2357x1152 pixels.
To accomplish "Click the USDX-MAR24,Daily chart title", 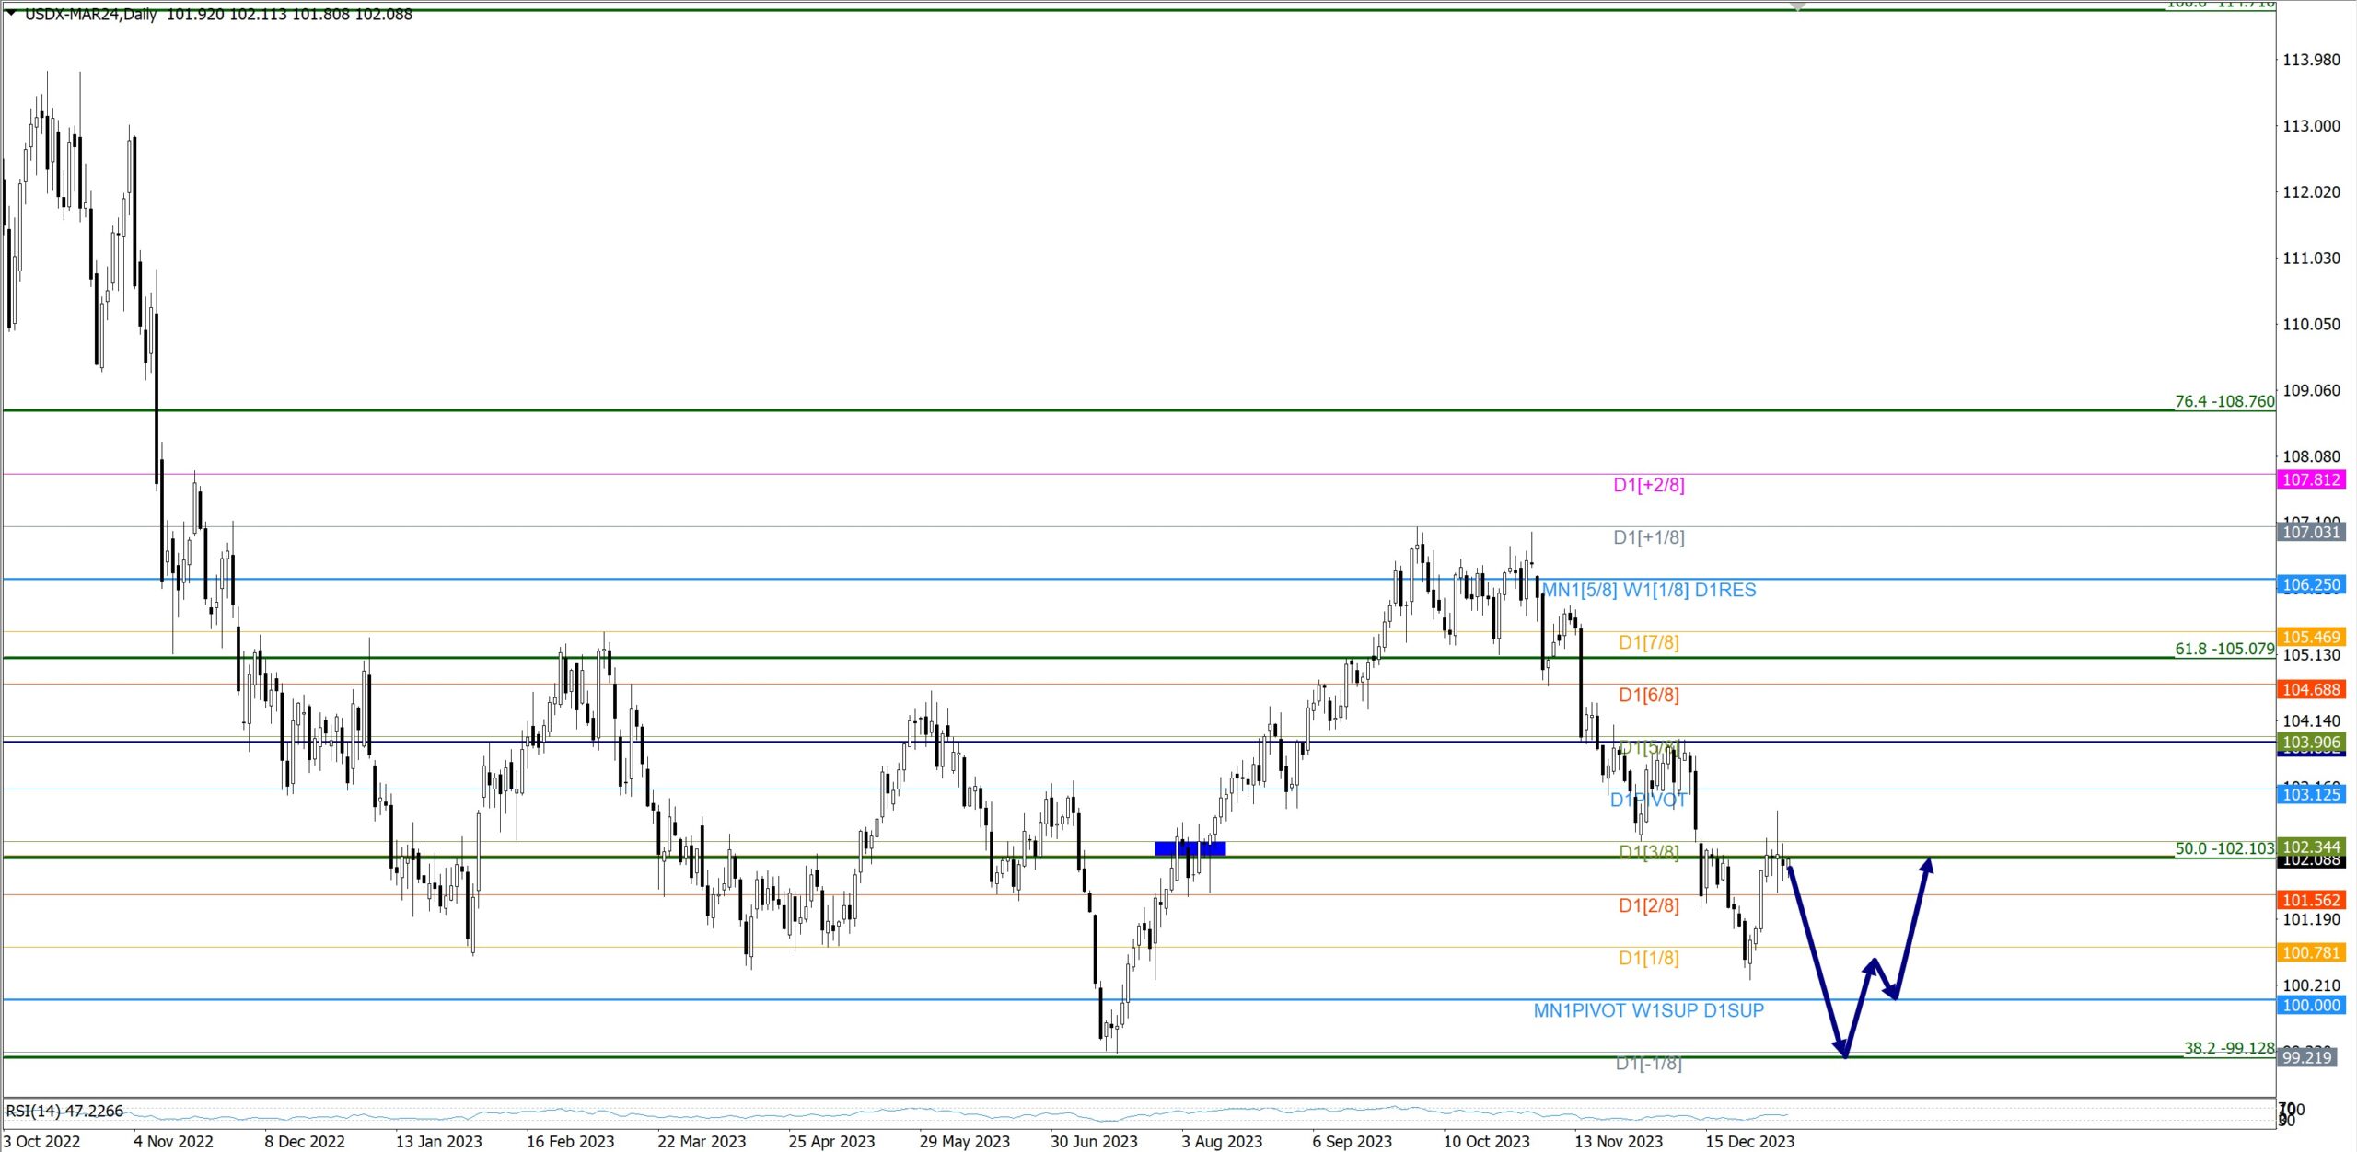I will pyautogui.click(x=90, y=14).
